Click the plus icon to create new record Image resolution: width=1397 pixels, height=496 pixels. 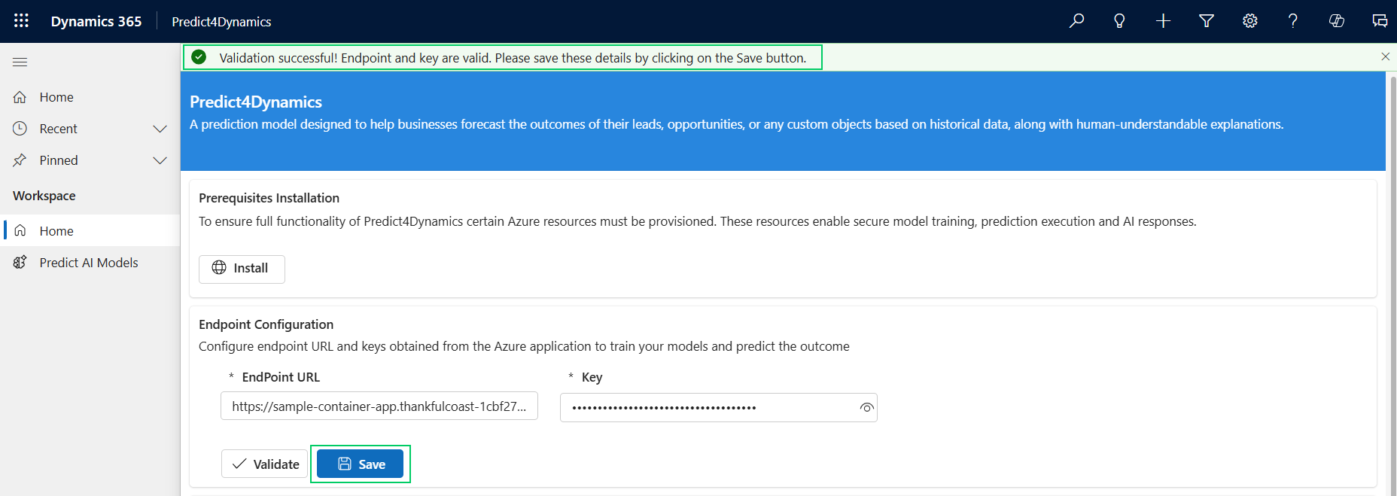point(1163,21)
